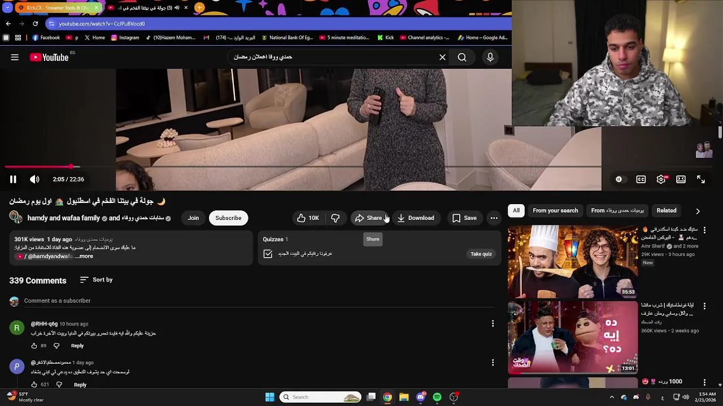
Task: Open the Facebook bookmark
Action: 46,38
